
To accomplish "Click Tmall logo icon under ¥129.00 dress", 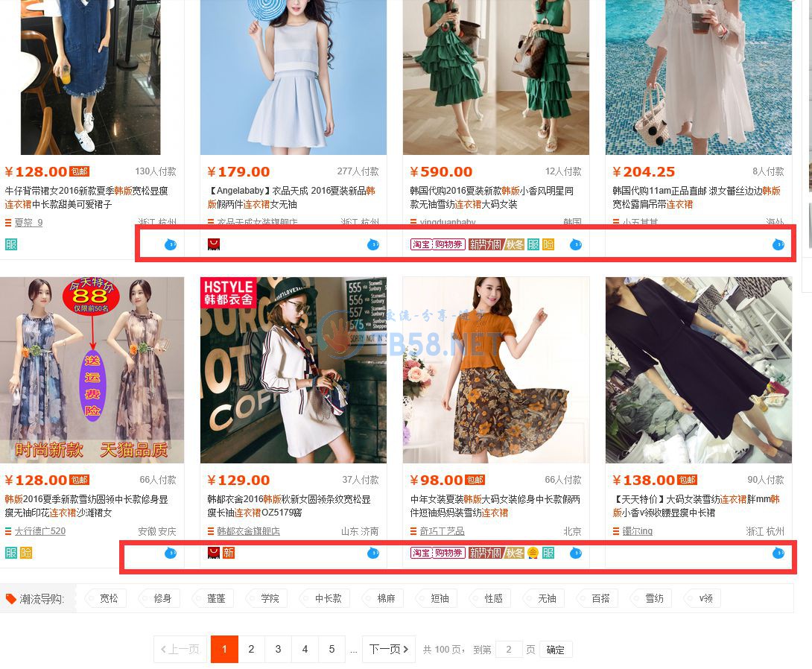I will pyautogui.click(x=214, y=553).
